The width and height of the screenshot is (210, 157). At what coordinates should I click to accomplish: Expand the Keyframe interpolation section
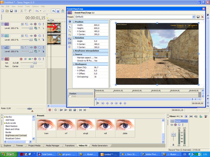74,51
